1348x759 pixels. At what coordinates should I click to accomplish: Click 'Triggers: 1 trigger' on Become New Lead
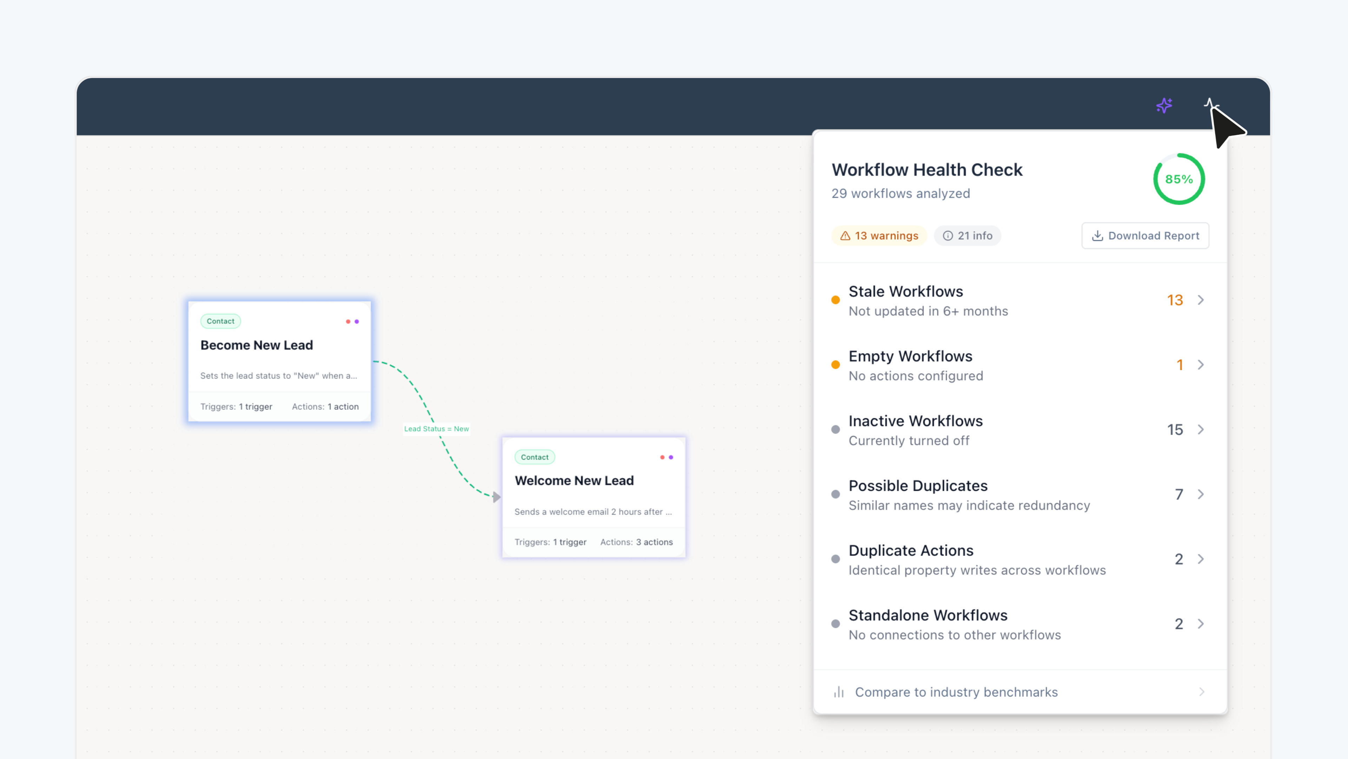236,407
